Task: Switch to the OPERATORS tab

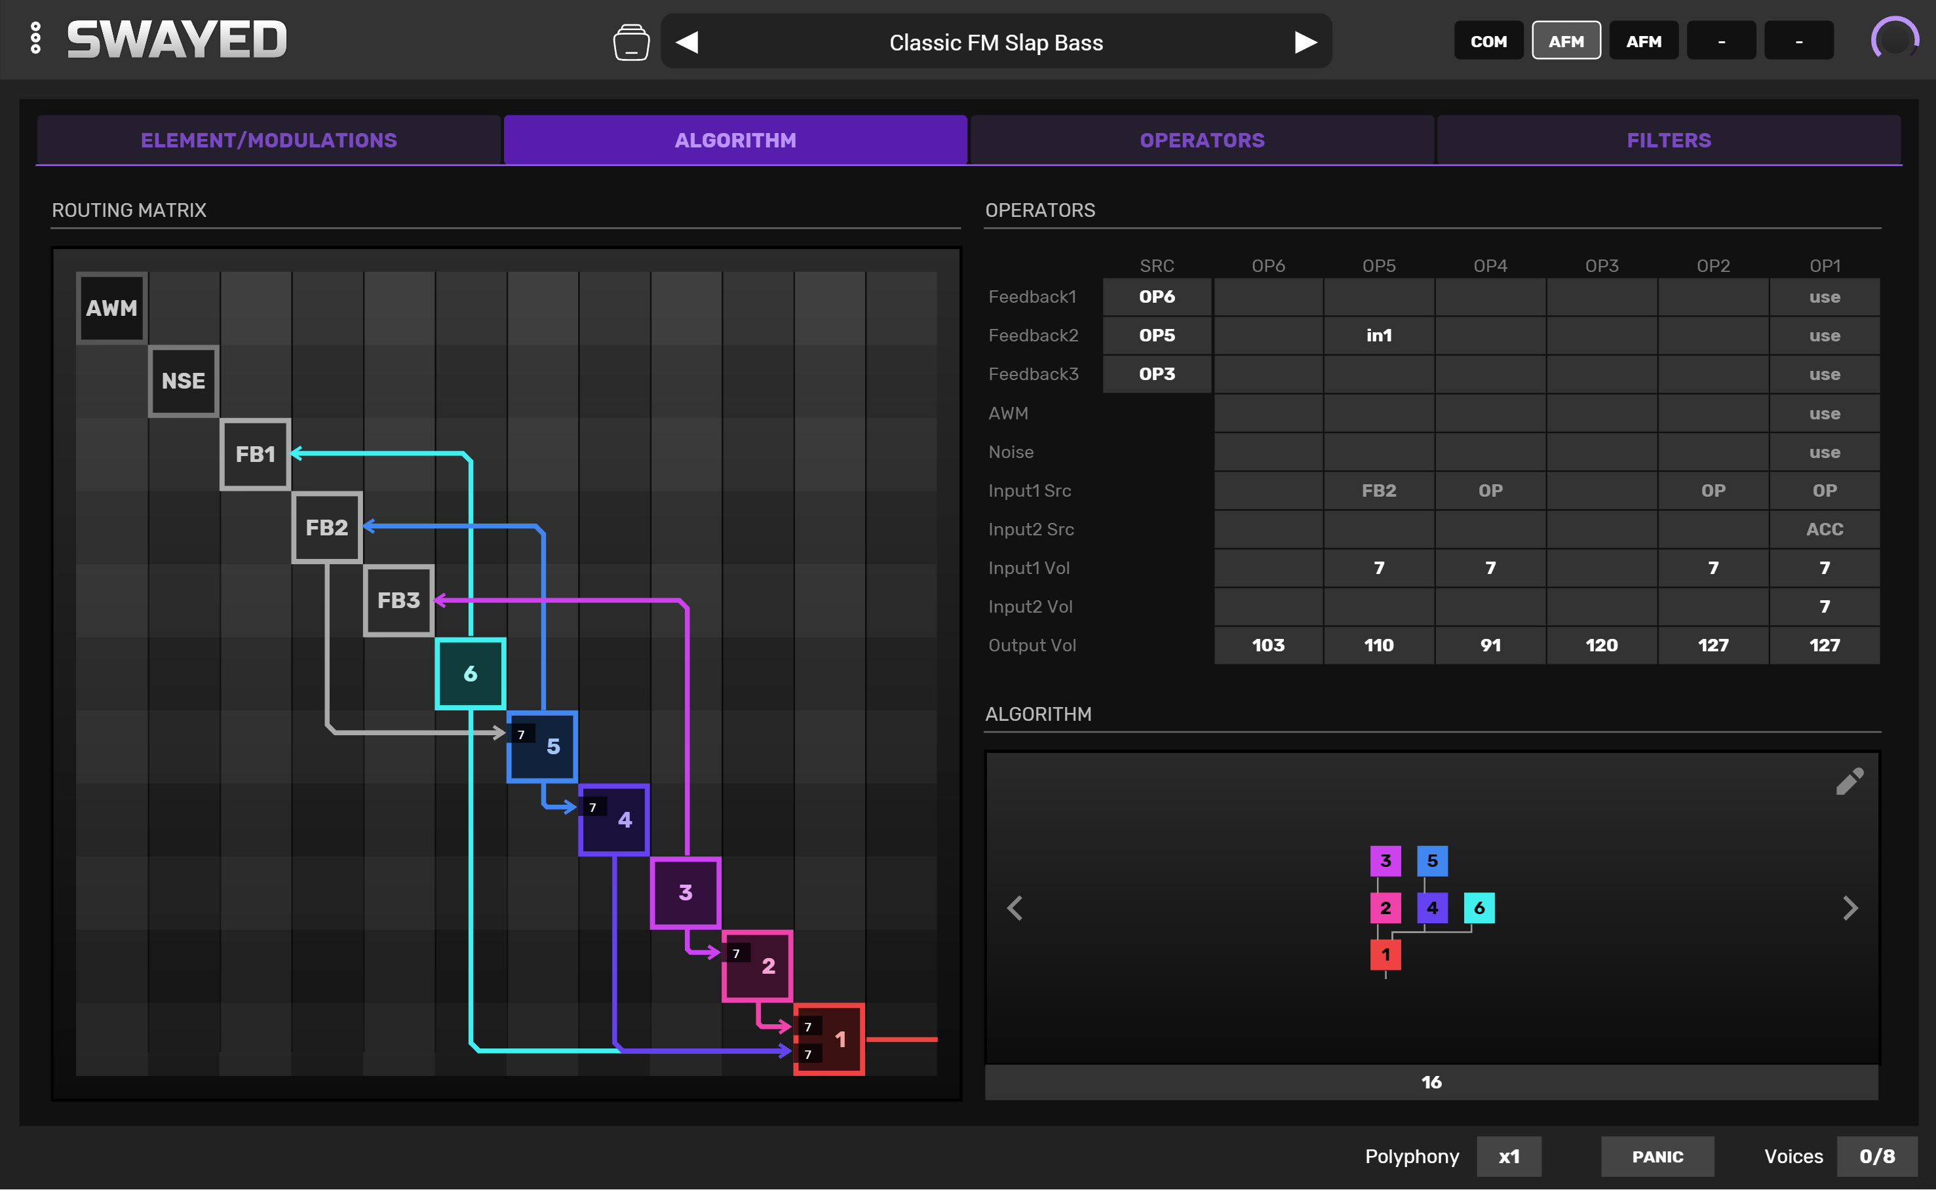Action: [x=1202, y=140]
